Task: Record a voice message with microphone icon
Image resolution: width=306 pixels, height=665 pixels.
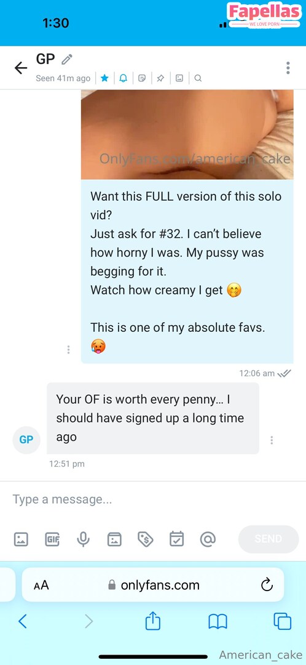Action: tap(83, 539)
